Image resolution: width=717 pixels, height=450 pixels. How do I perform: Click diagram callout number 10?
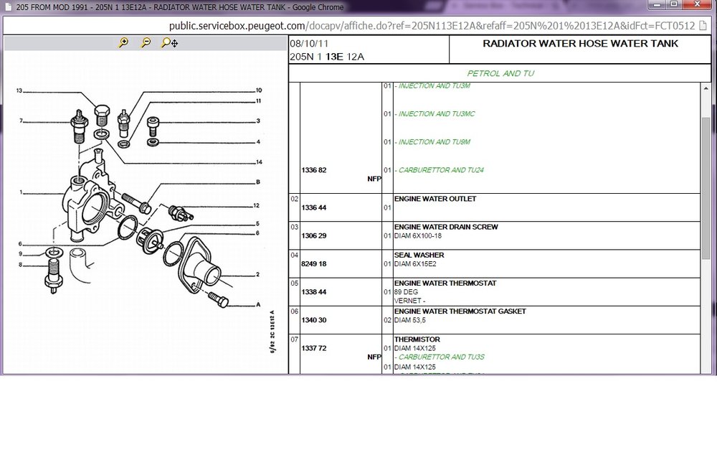tap(259, 90)
